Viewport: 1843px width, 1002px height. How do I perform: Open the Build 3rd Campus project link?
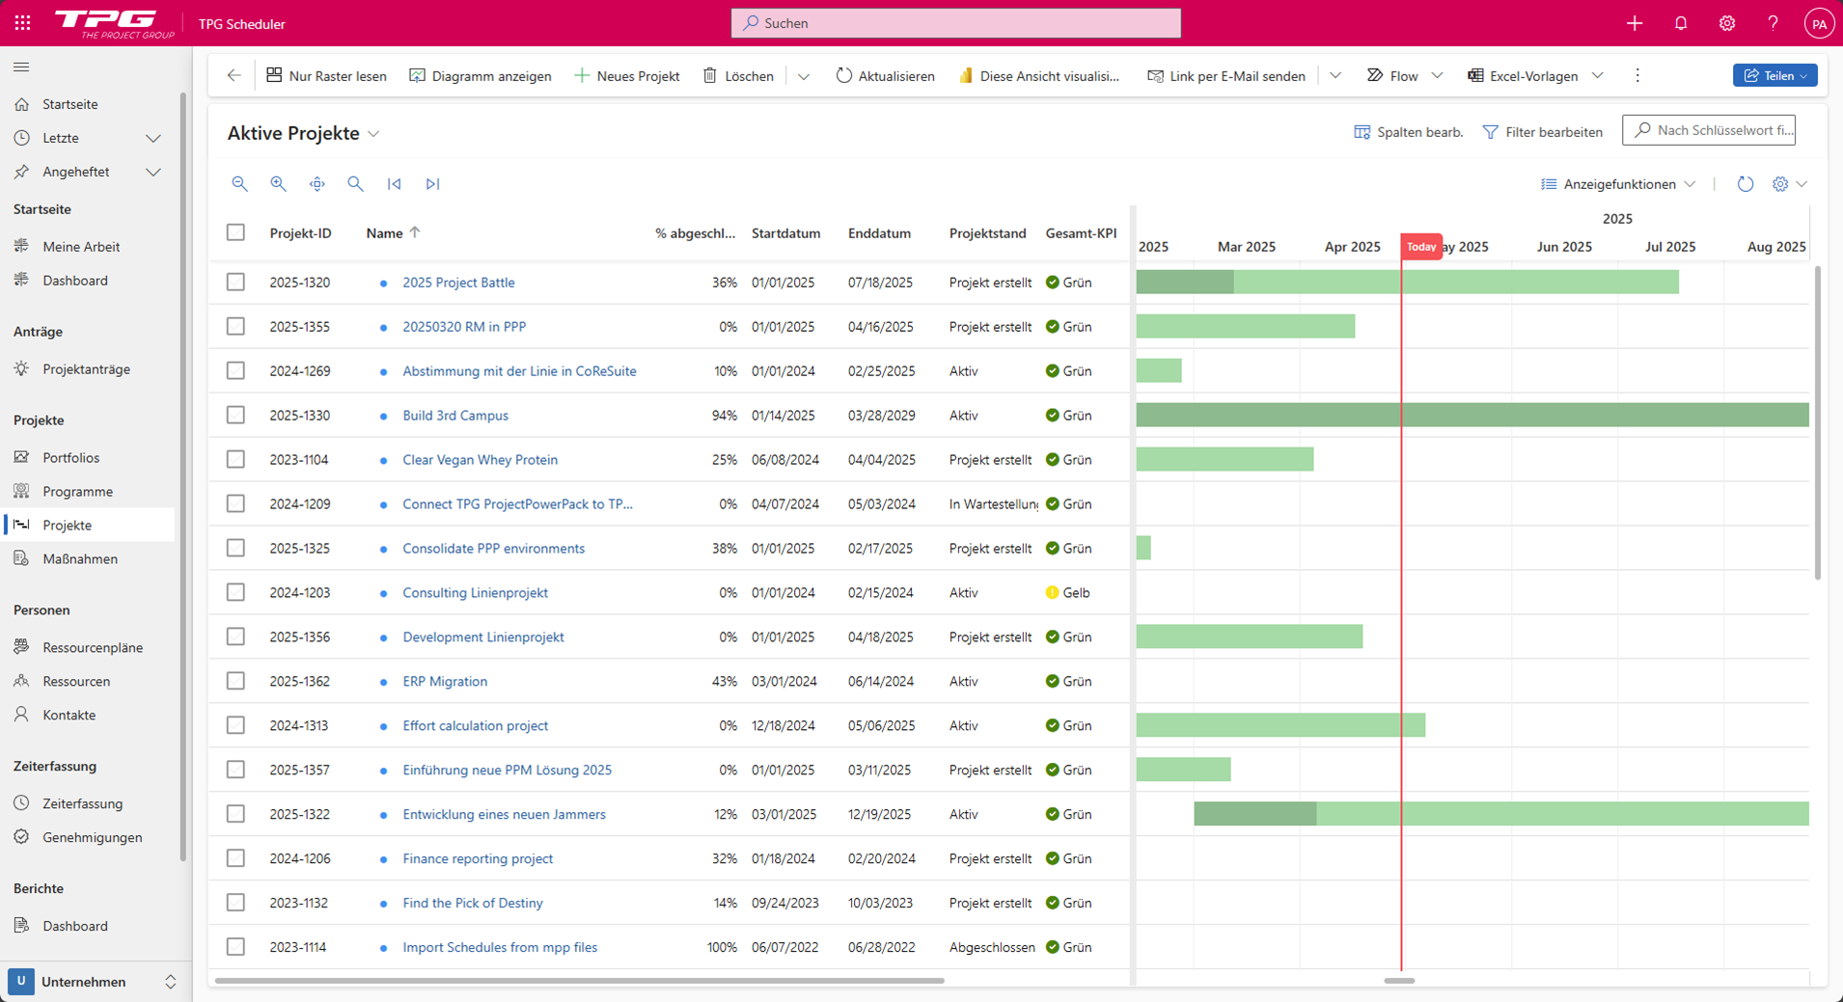(455, 415)
